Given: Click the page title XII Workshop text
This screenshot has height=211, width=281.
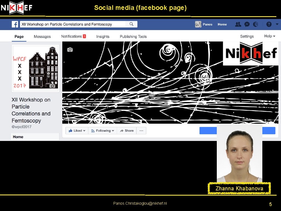Looking at the screenshot, I should coord(31,110).
